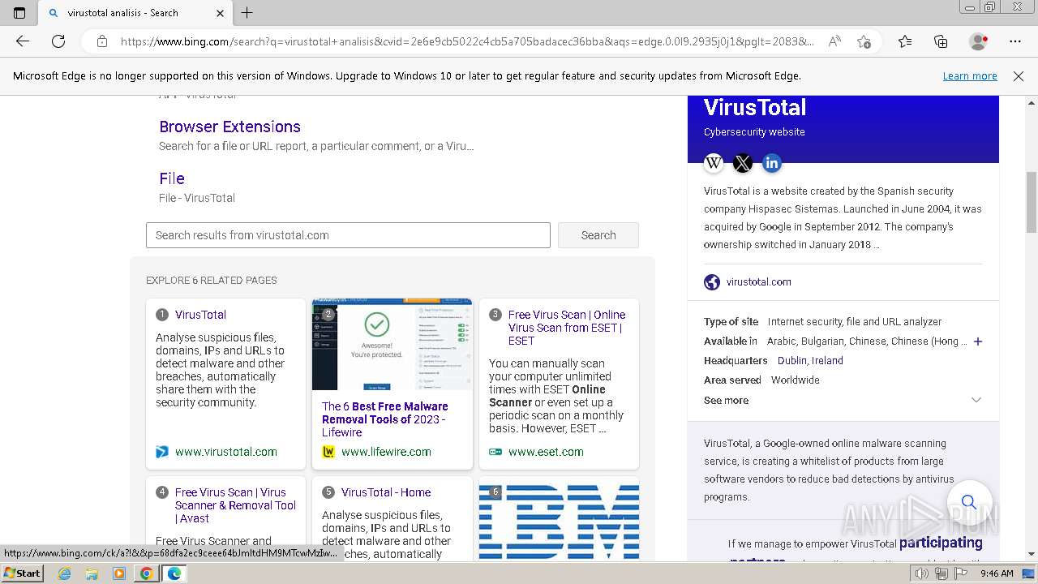
Task: Open a new tab with plus icon
Action: tap(247, 13)
